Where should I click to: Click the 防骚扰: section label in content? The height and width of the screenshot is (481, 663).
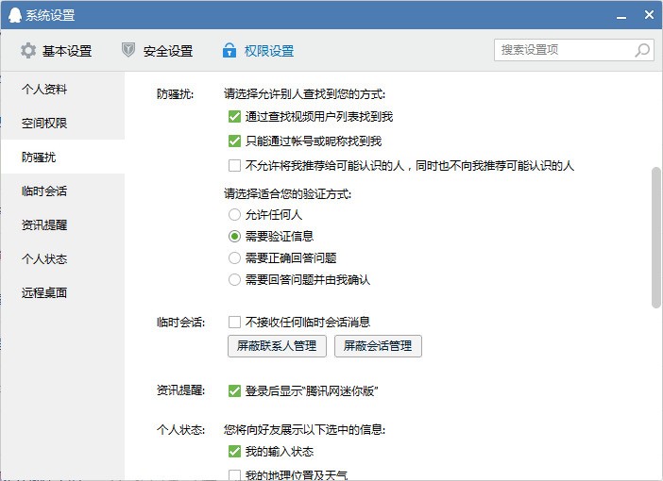tap(175, 93)
